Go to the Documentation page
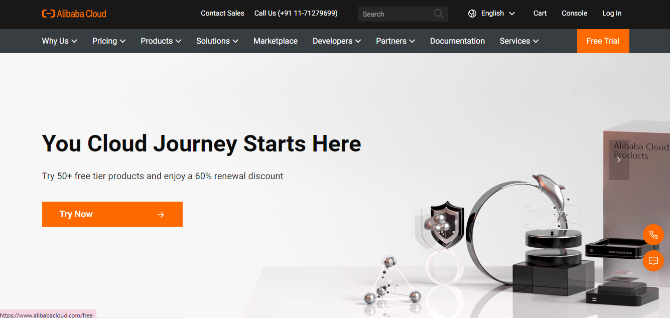Image resolution: width=670 pixels, height=318 pixels. pos(457,41)
